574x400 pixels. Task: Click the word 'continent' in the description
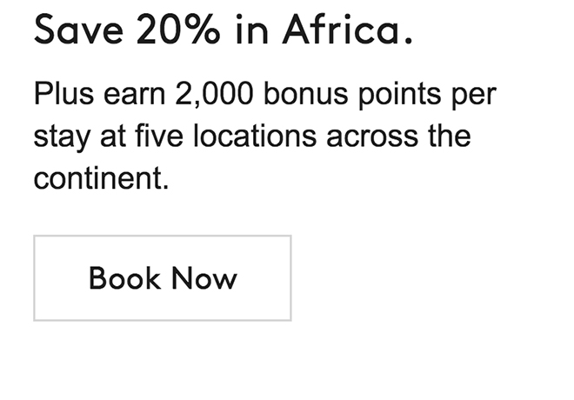click(x=97, y=179)
